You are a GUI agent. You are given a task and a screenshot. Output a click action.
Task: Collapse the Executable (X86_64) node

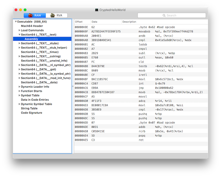[16, 21]
